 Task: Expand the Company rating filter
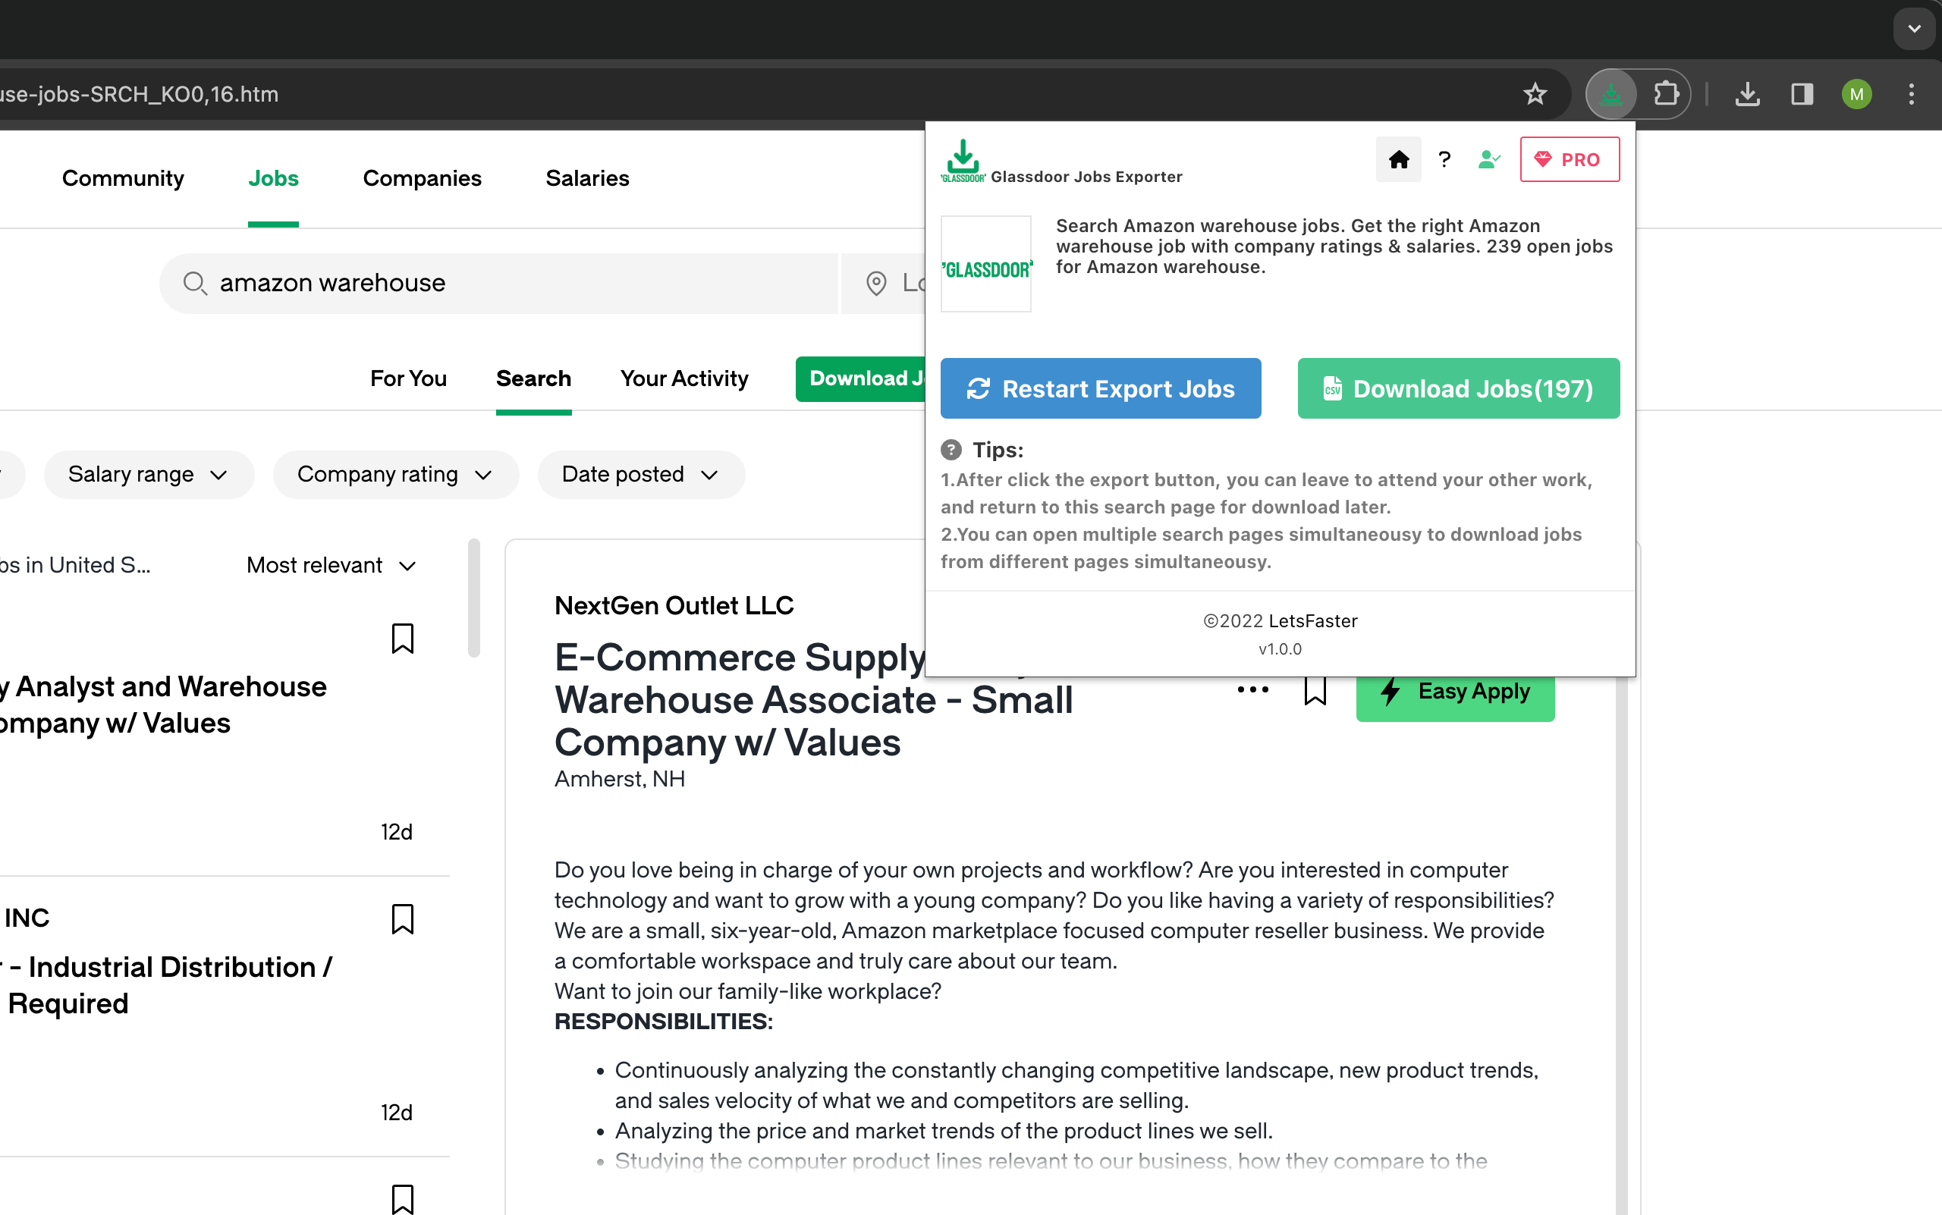coord(395,475)
